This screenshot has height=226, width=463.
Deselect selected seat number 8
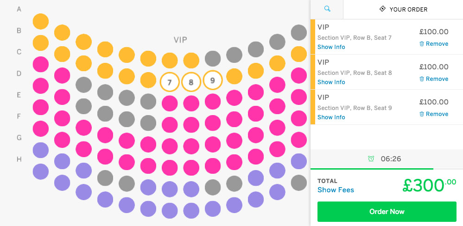click(x=191, y=82)
